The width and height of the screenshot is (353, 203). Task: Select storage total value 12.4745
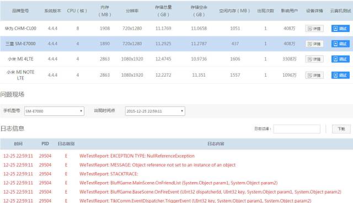(163, 59)
